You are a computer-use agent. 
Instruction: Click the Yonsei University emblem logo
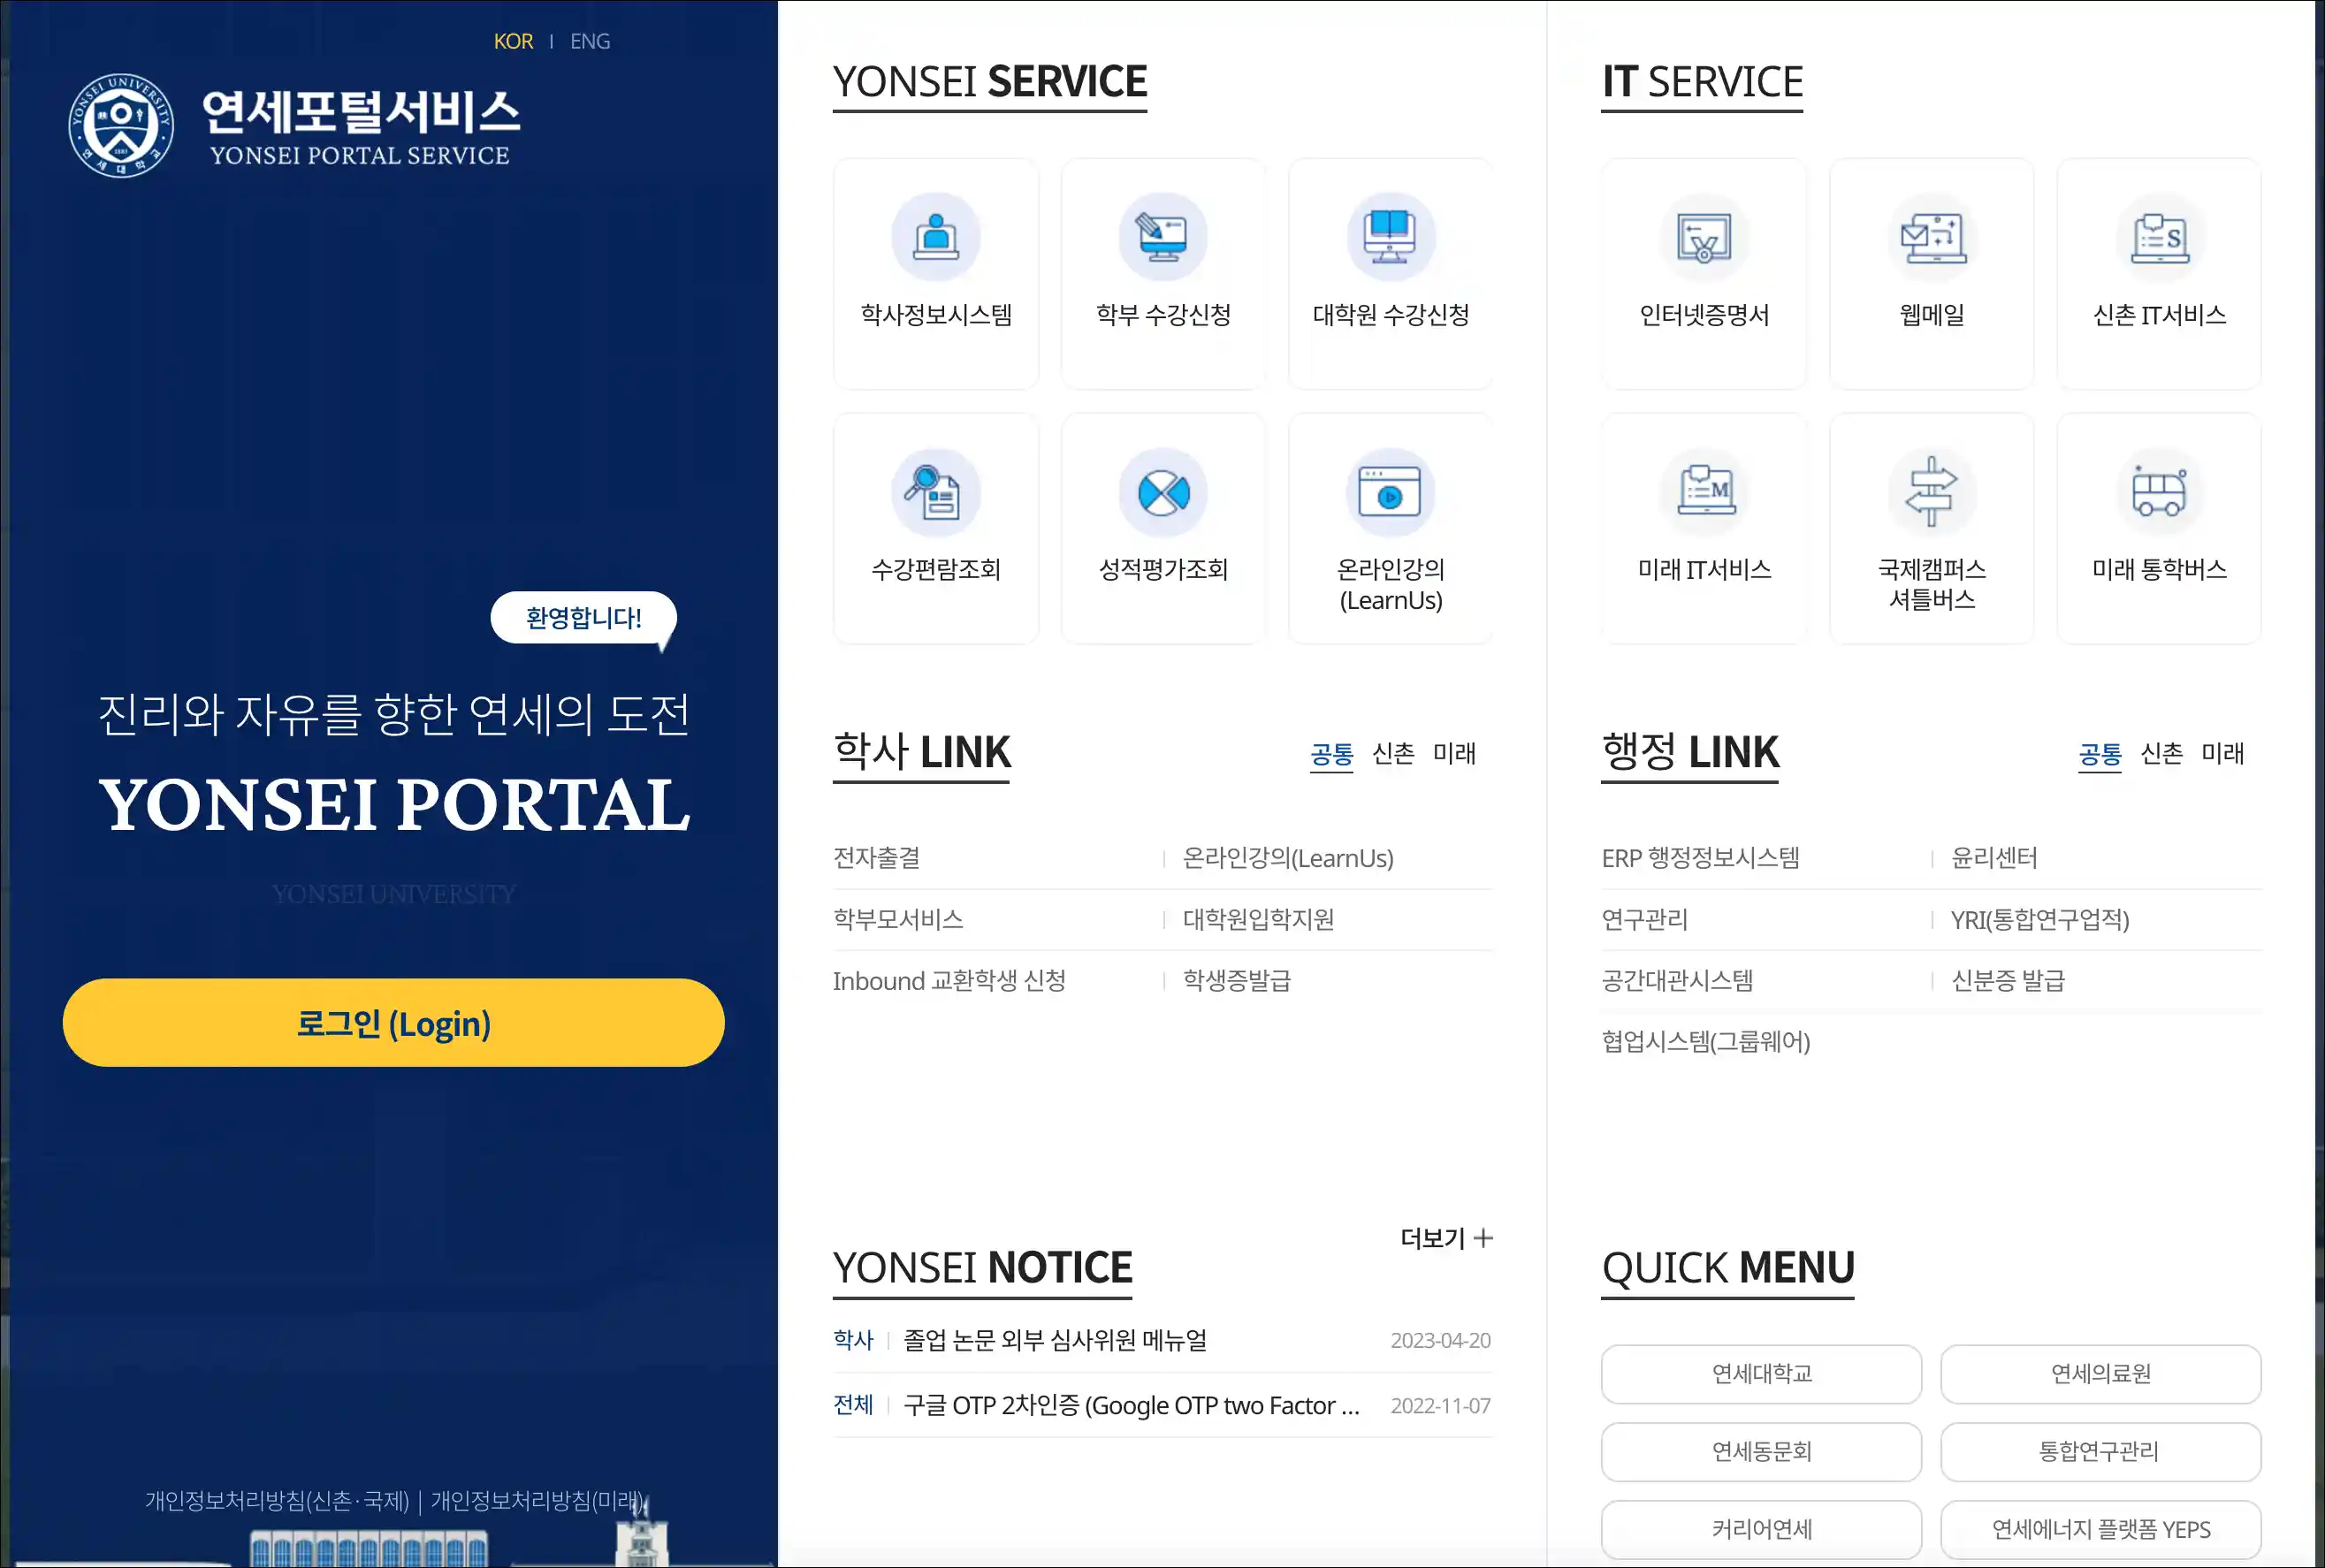(x=121, y=126)
